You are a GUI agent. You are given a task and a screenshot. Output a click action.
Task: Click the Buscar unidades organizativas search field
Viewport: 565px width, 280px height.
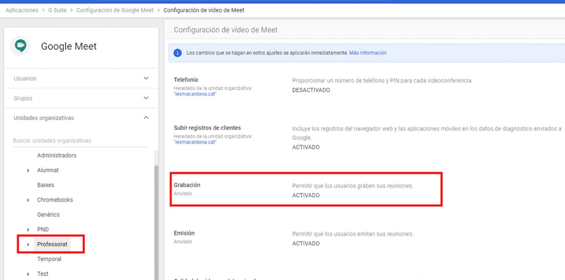tap(81, 140)
